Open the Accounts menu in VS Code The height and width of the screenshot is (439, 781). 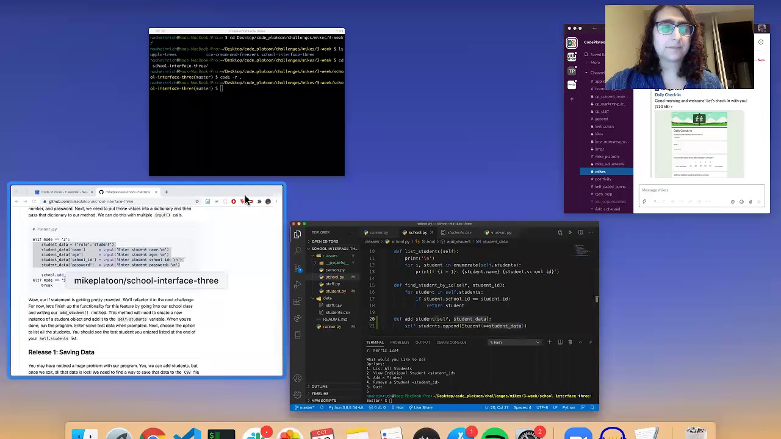point(297,379)
